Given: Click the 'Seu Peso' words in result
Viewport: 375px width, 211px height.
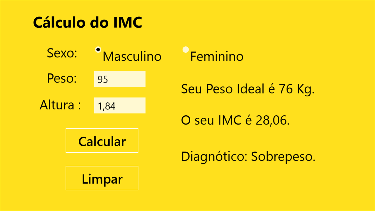Looking at the screenshot, I should pyautogui.click(x=207, y=89).
